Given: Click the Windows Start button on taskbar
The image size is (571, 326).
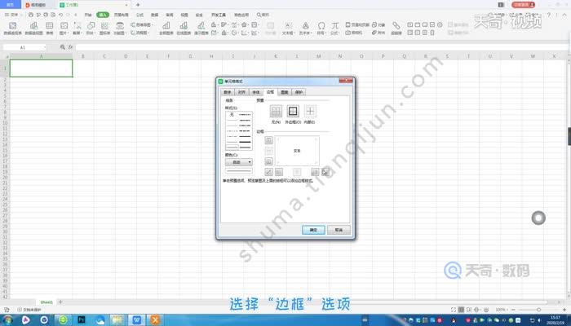Looking at the screenshot, I should click(x=8, y=319).
